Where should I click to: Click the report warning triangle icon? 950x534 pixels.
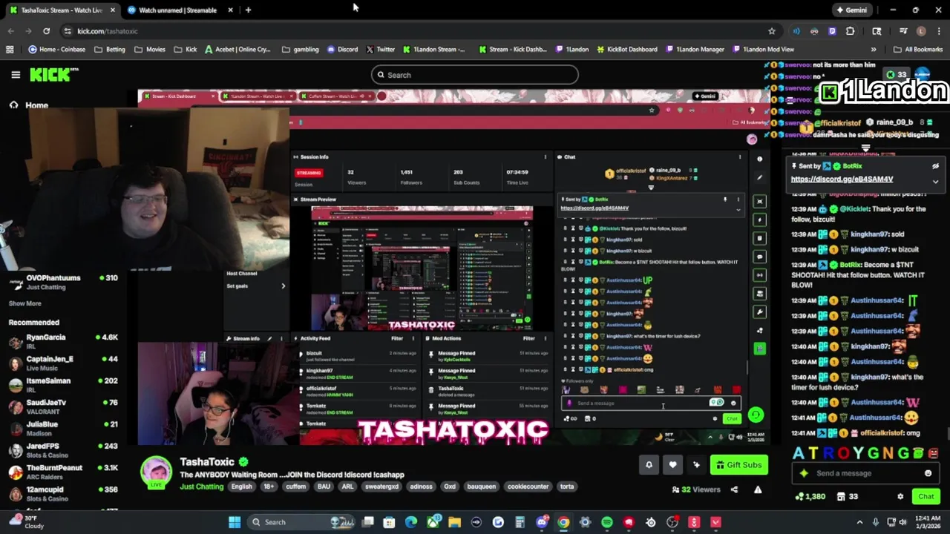coord(758,489)
